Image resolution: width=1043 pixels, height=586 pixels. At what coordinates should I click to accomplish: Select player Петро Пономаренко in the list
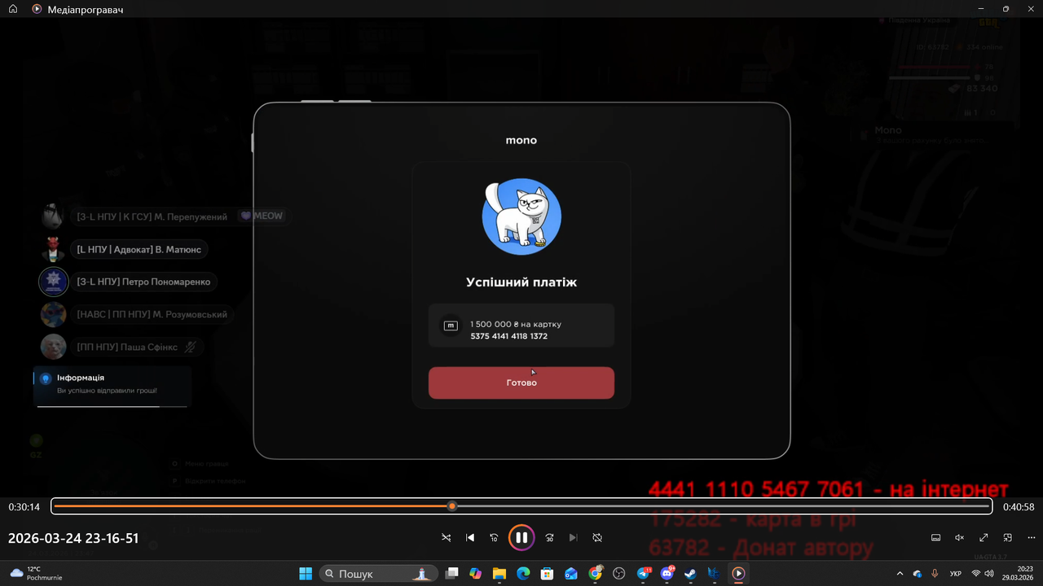click(x=143, y=282)
